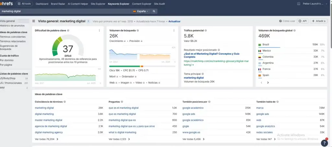Click help icon next to Volumen de búsqueda global

(x=294, y=30)
